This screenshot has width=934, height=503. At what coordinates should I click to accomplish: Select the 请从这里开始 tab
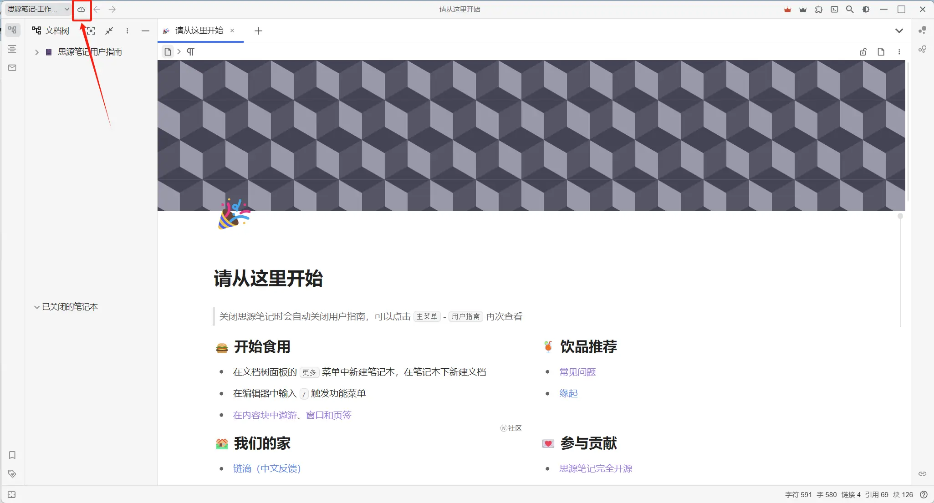(199, 30)
